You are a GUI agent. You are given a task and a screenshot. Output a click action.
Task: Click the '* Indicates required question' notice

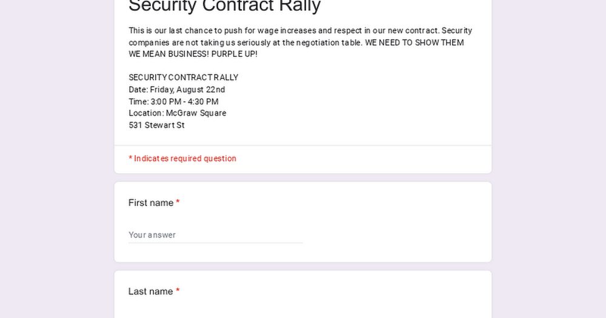click(x=182, y=159)
